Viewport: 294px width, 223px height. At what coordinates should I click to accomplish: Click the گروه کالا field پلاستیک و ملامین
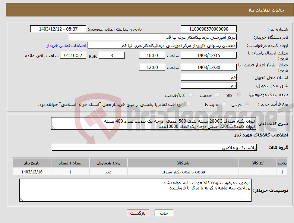[154, 147]
